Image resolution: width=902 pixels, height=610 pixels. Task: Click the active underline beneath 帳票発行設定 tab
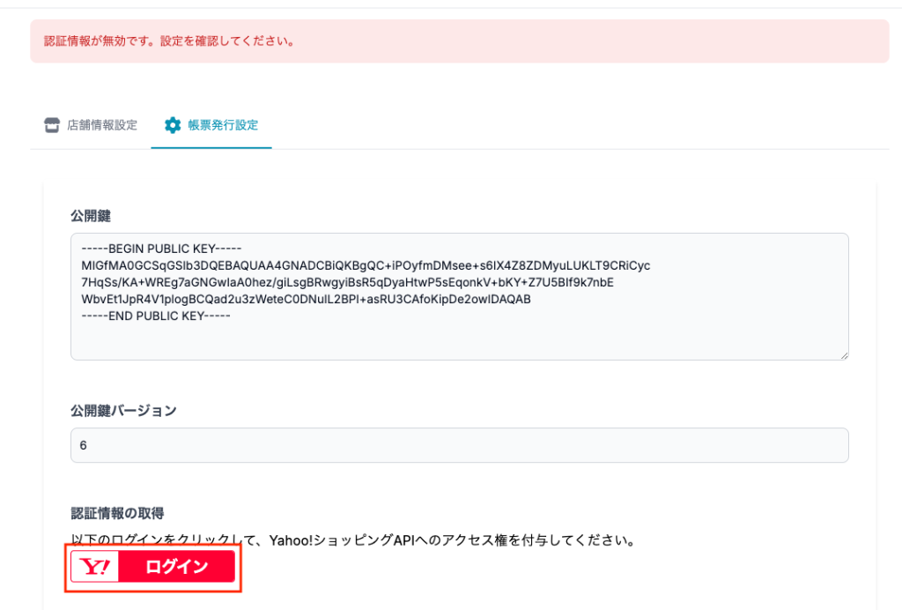click(211, 148)
